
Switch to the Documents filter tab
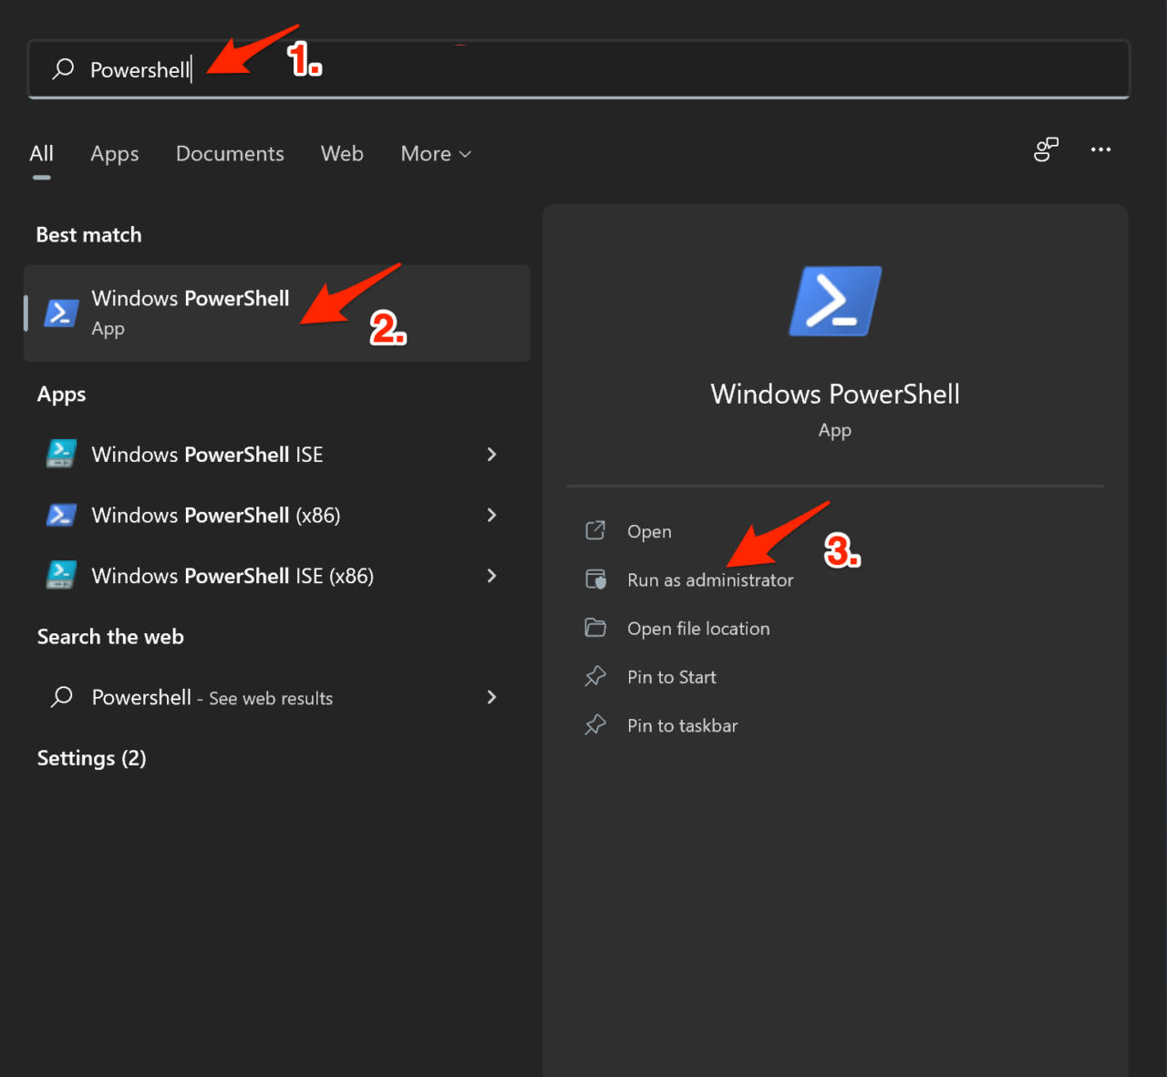coord(230,154)
